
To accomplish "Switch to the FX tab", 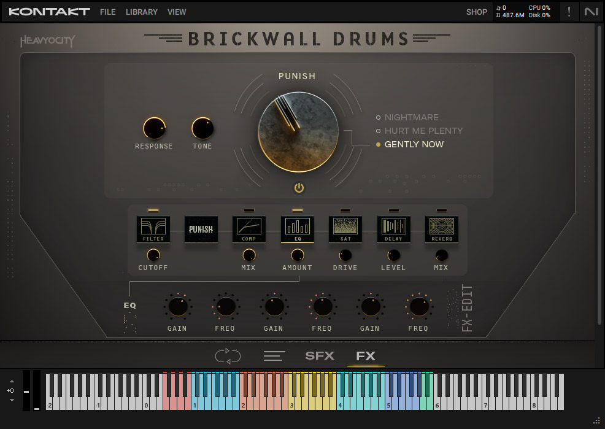I will coord(366,356).
